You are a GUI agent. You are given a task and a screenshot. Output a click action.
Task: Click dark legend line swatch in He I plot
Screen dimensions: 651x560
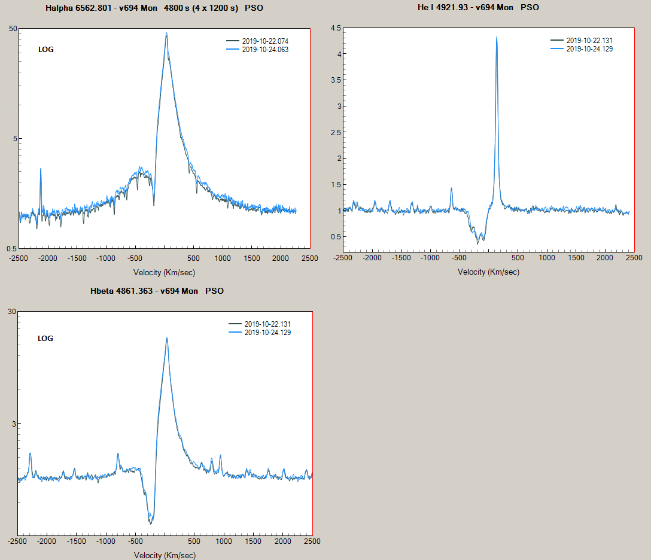pos(558,41)
